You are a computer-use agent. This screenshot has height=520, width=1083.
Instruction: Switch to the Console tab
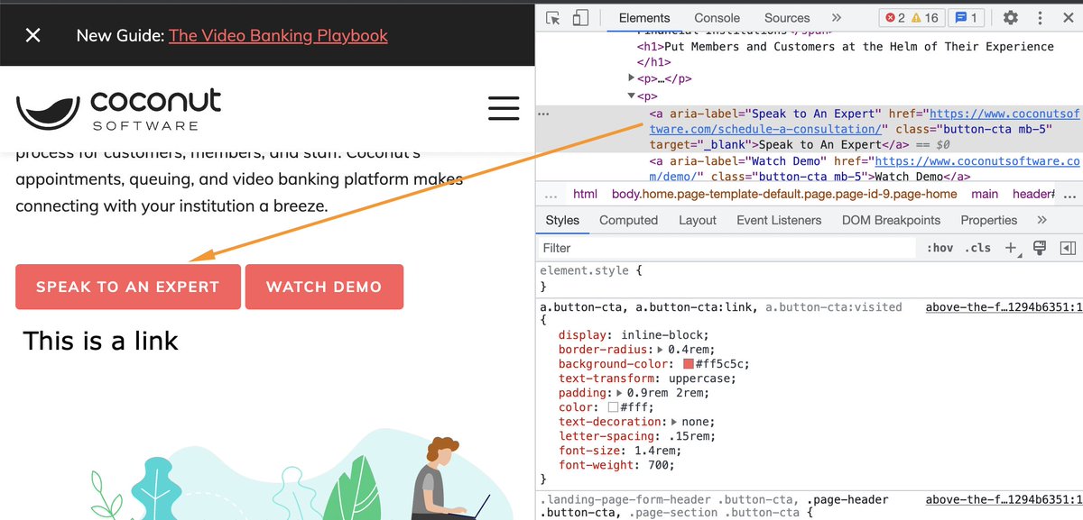[x=717, y=18]
